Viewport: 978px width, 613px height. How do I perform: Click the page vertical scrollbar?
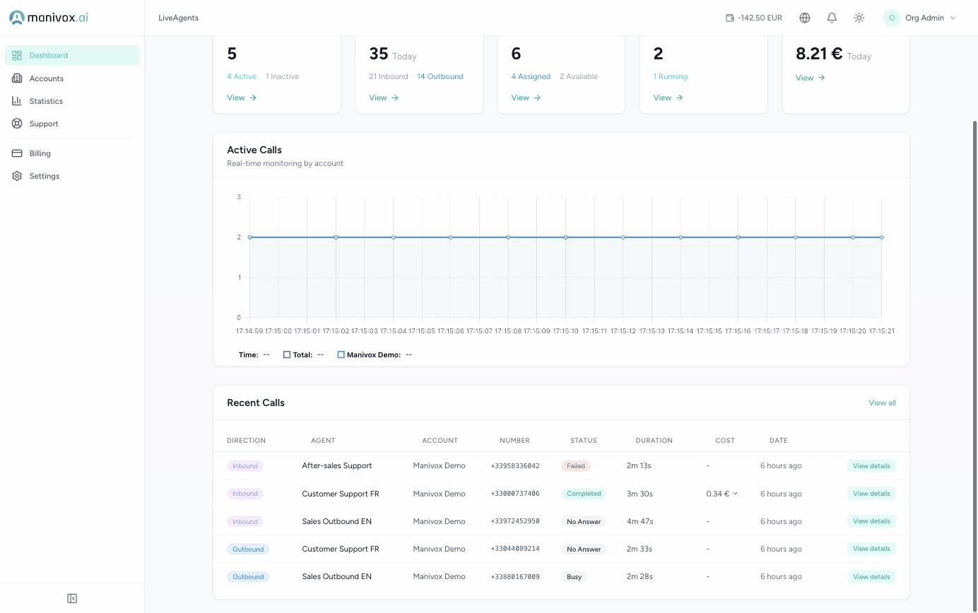pyautogui.click(x=975, y=367)
